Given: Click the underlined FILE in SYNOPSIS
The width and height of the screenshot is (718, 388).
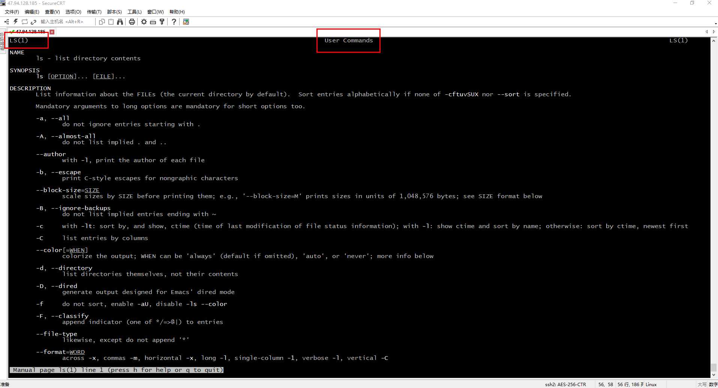Looking at the screenshot, I should pyautogui.click(x=103, y=76).
